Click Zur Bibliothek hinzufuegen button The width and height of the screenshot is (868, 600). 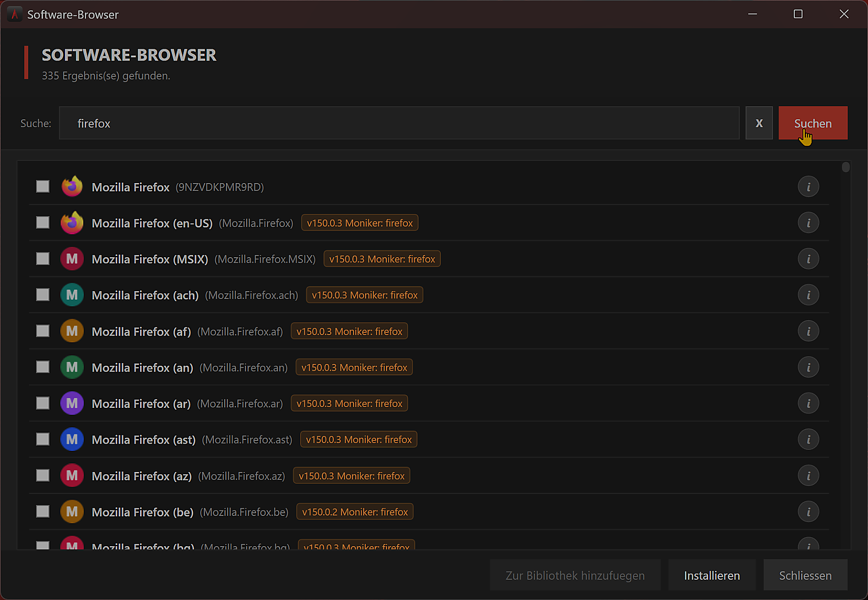point(575,575)
